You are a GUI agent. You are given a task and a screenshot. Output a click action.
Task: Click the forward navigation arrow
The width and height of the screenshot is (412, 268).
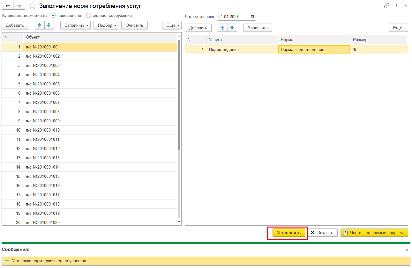click(x=19, y=6)
